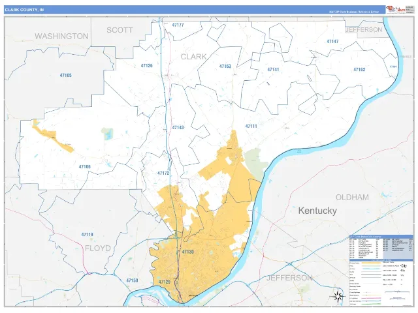Select ZIP code label 47150
The height and width of the screenshot is (313, 418).
tap(132, 280)
